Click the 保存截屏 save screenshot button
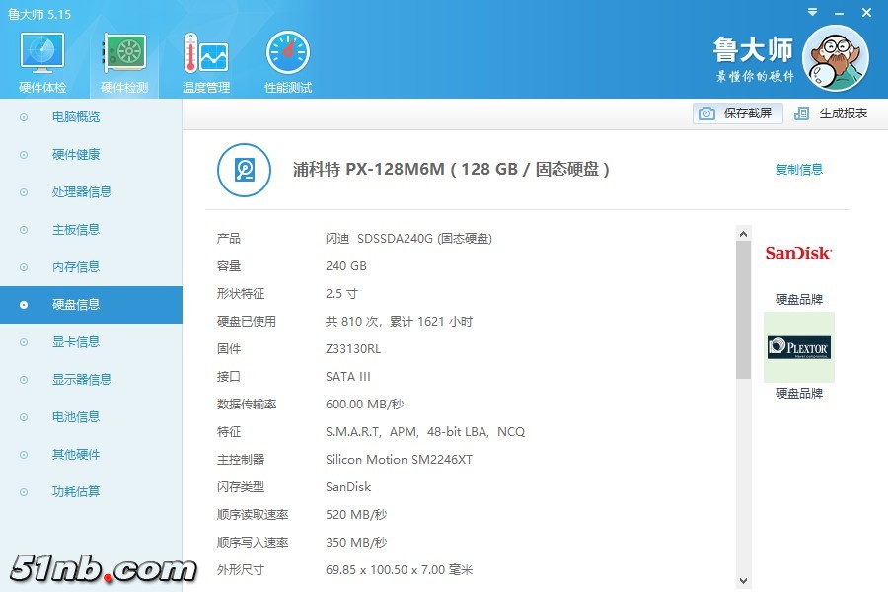Image resolution: width=888 pixels, height=592 pixels. click(x=737, y=113)
